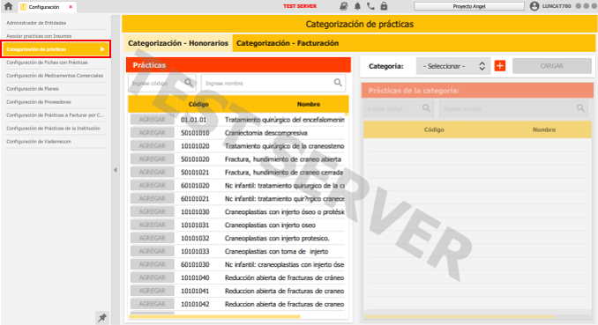598x325 pixels.
Task: Select 'Craneoplastias con injerto protesico.' text
Action: 277,238
